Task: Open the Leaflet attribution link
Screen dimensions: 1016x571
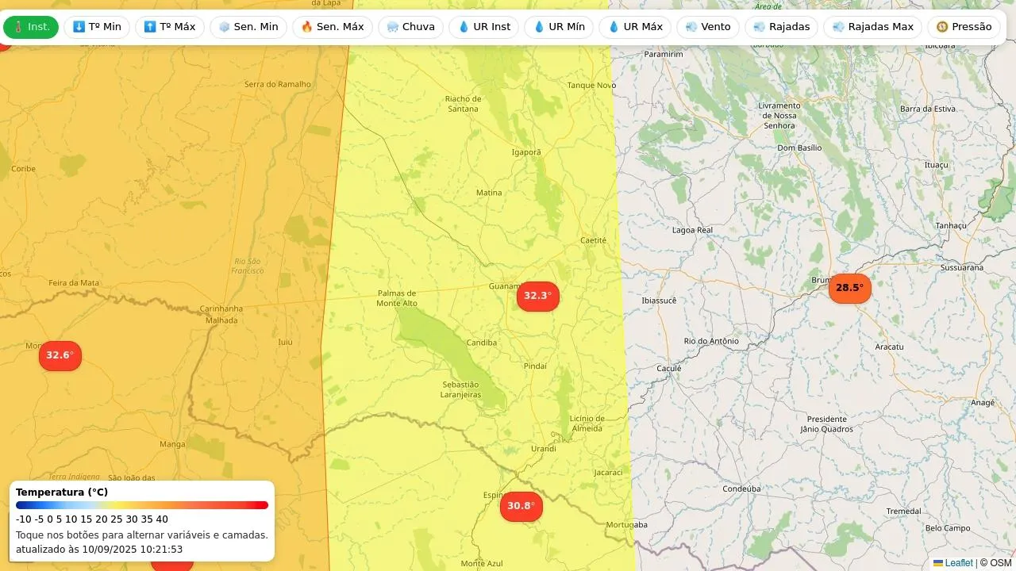Action: point(952,563)
